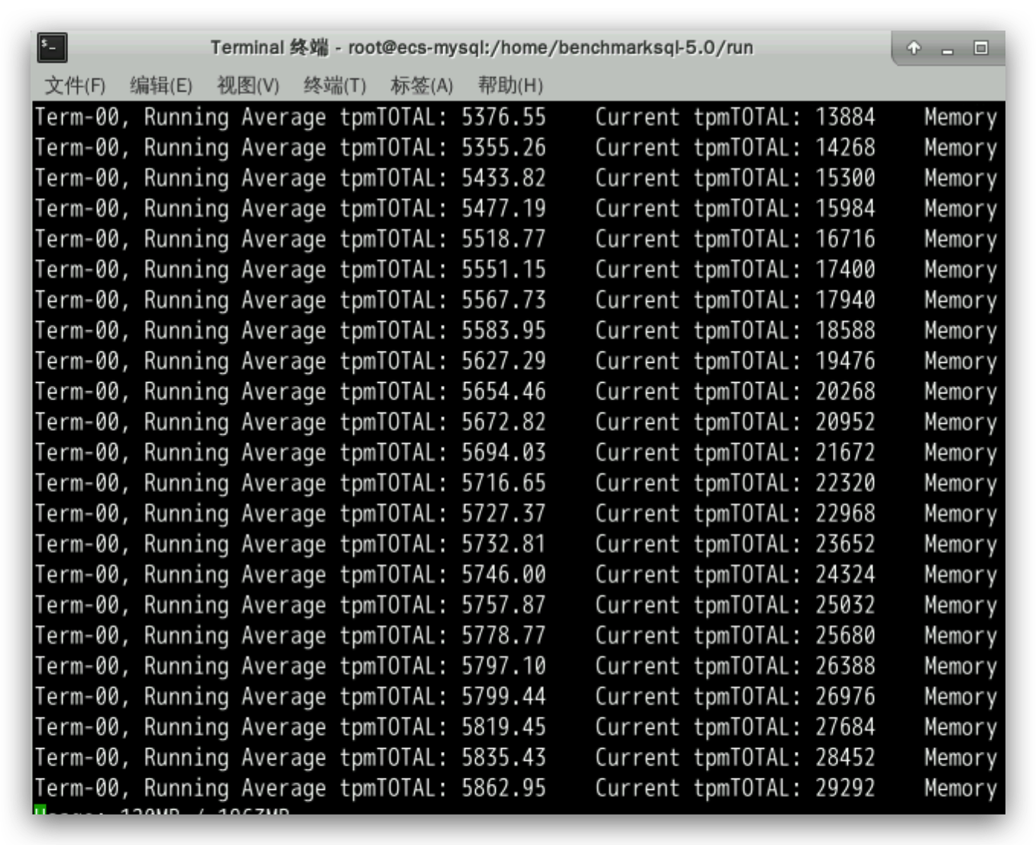The image size is (1036, 845).
Task: Click the current tpmTOTAL value 14268
Action: 845,147
